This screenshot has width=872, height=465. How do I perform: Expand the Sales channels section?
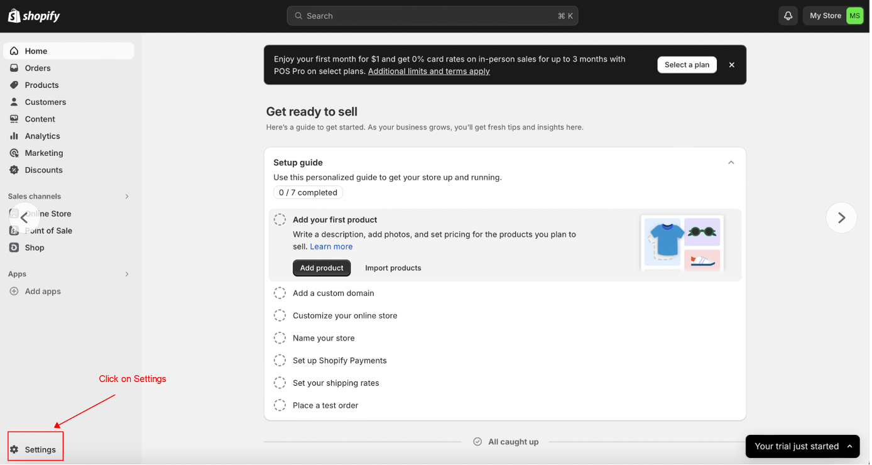point(127,197)
